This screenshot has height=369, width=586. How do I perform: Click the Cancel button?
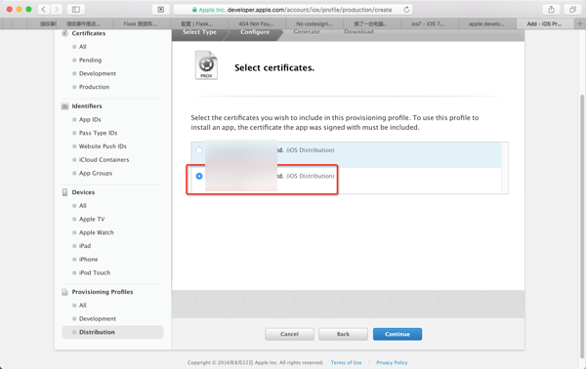(289, 334)
